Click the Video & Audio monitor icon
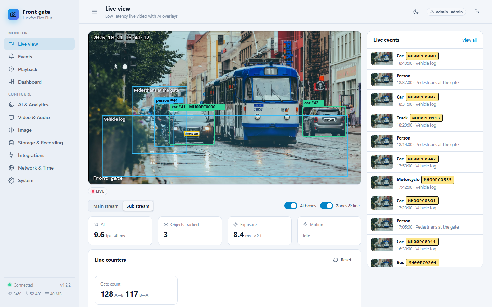Screen dimensions: 492x307 (11, 117)
